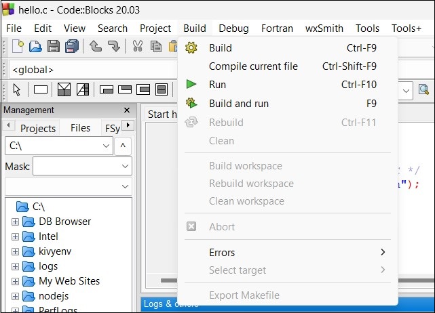
Task: Select the arrow pointer tool in the toolbar
Action: click(x=17, y=89)
